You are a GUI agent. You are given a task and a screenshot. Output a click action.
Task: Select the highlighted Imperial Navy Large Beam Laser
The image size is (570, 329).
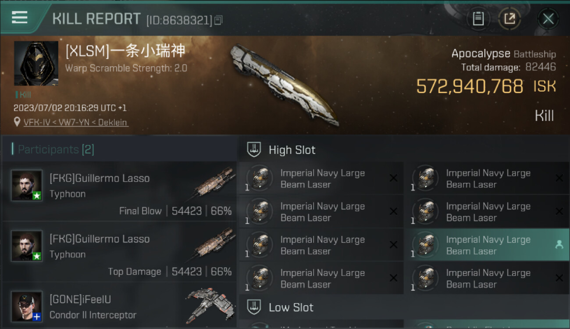[487, 245]
